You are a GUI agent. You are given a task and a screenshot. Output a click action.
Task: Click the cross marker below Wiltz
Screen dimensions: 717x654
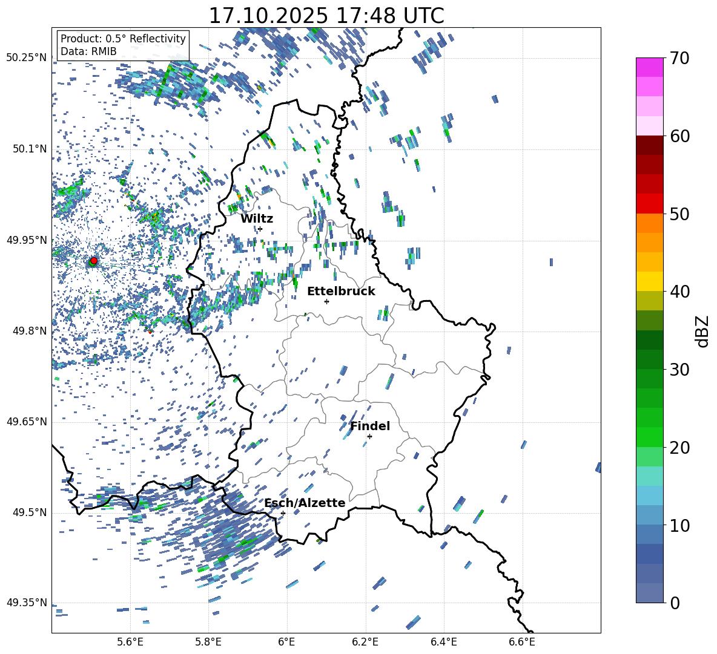pyautogui.click(x=260, y=229)
